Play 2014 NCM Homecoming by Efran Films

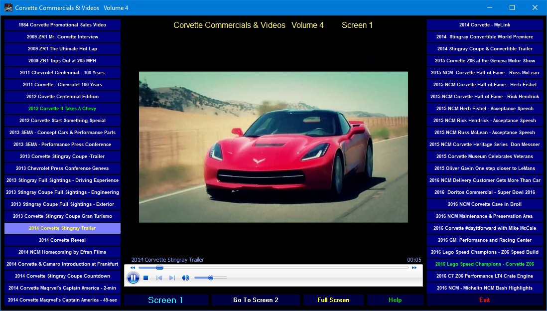(62, 252)
